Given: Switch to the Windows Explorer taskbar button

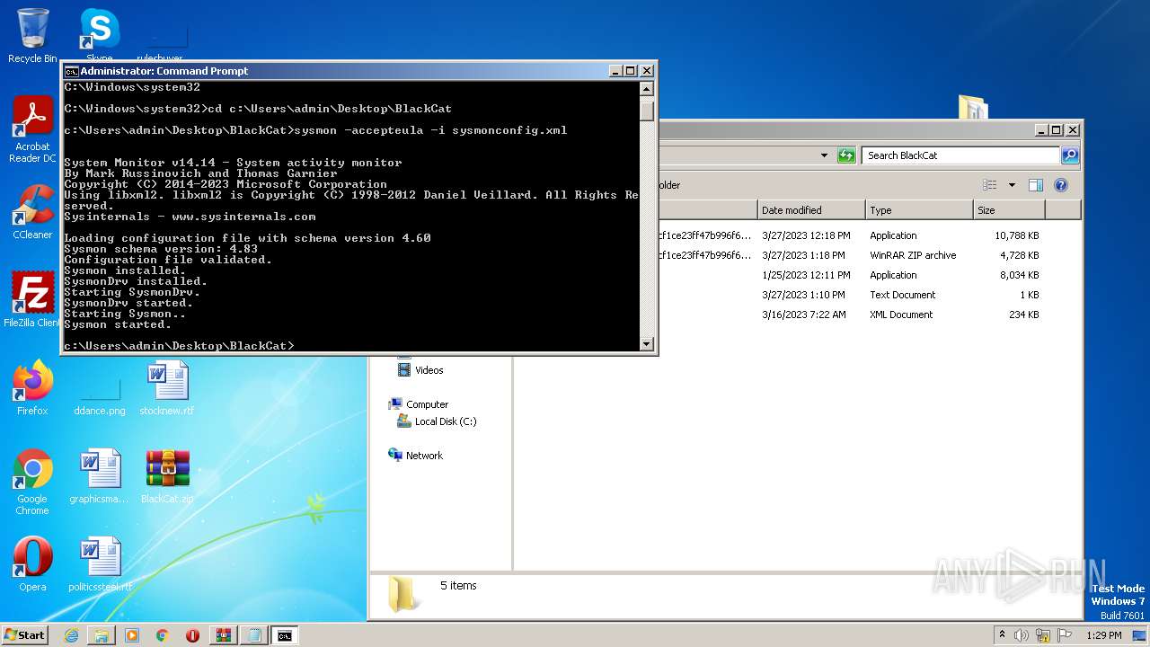Looking at the screenshot, I should pos(102,635).
